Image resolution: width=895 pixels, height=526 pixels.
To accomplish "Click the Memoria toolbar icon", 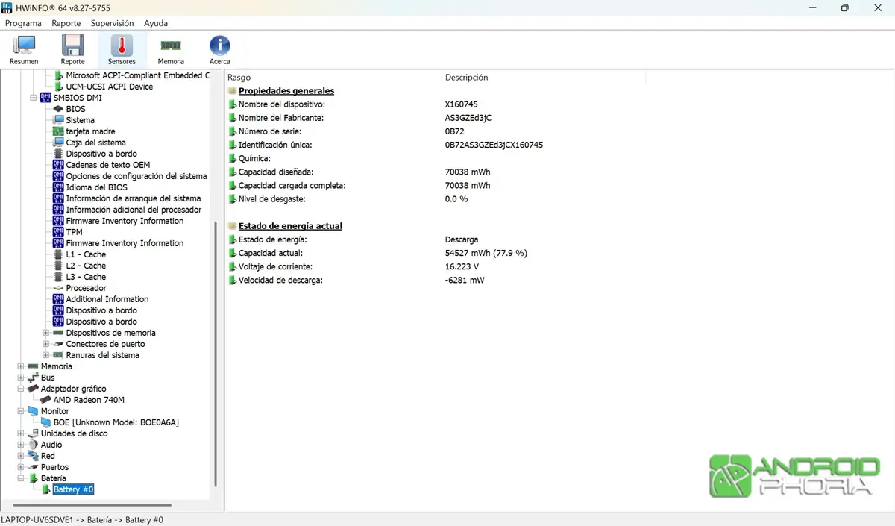I will click(171, 49).
